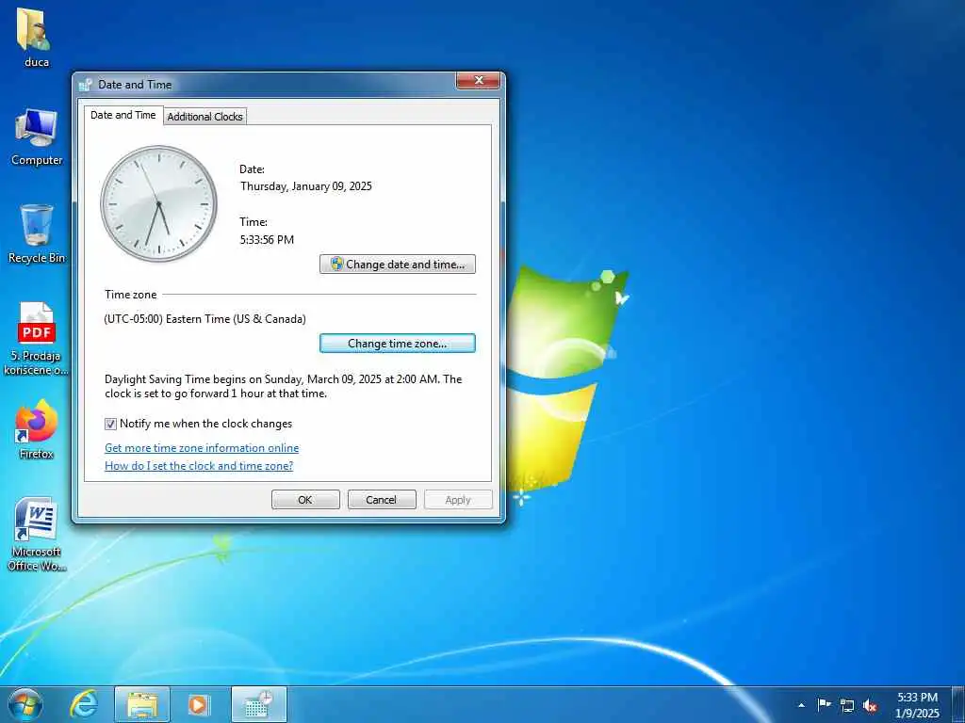
Task: Switch to the Date and Time tab
Action: tap(123, 115)
